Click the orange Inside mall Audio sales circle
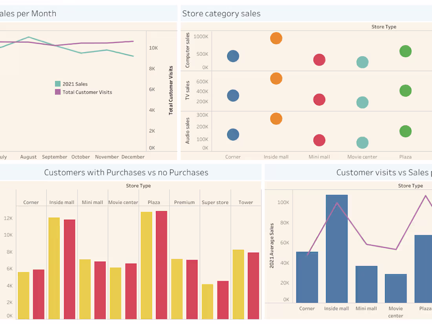 pyautogui.click(x=276, y=119)
